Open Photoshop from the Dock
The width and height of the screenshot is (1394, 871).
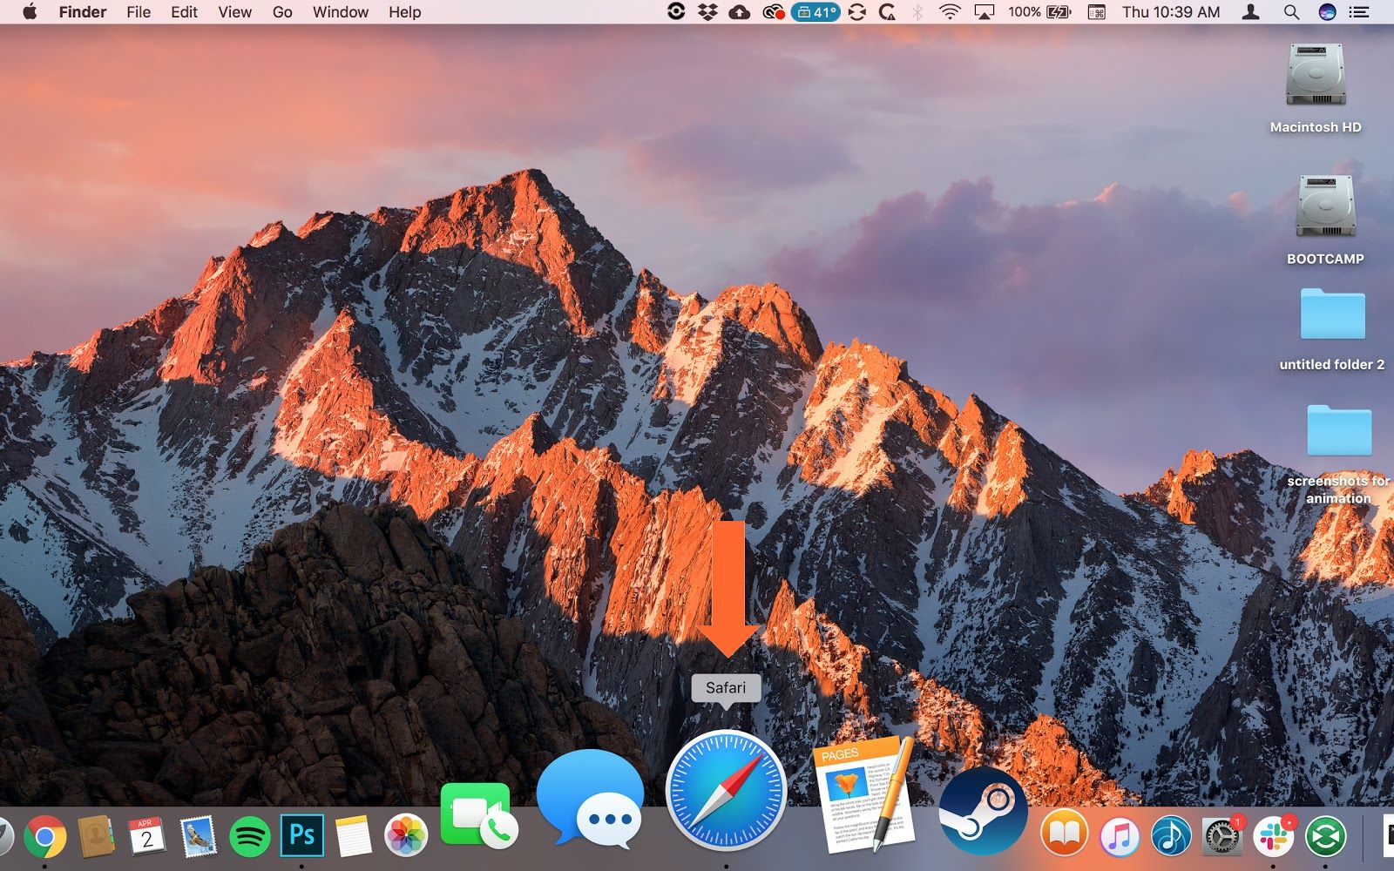coord(301,835)
